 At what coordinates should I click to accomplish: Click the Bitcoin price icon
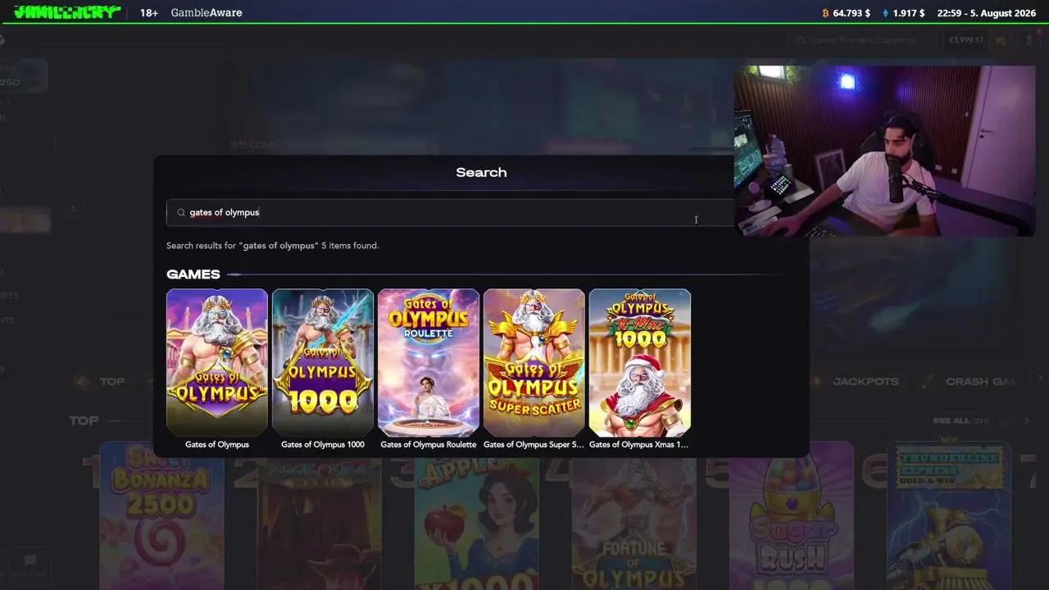[x=825, y=13]
